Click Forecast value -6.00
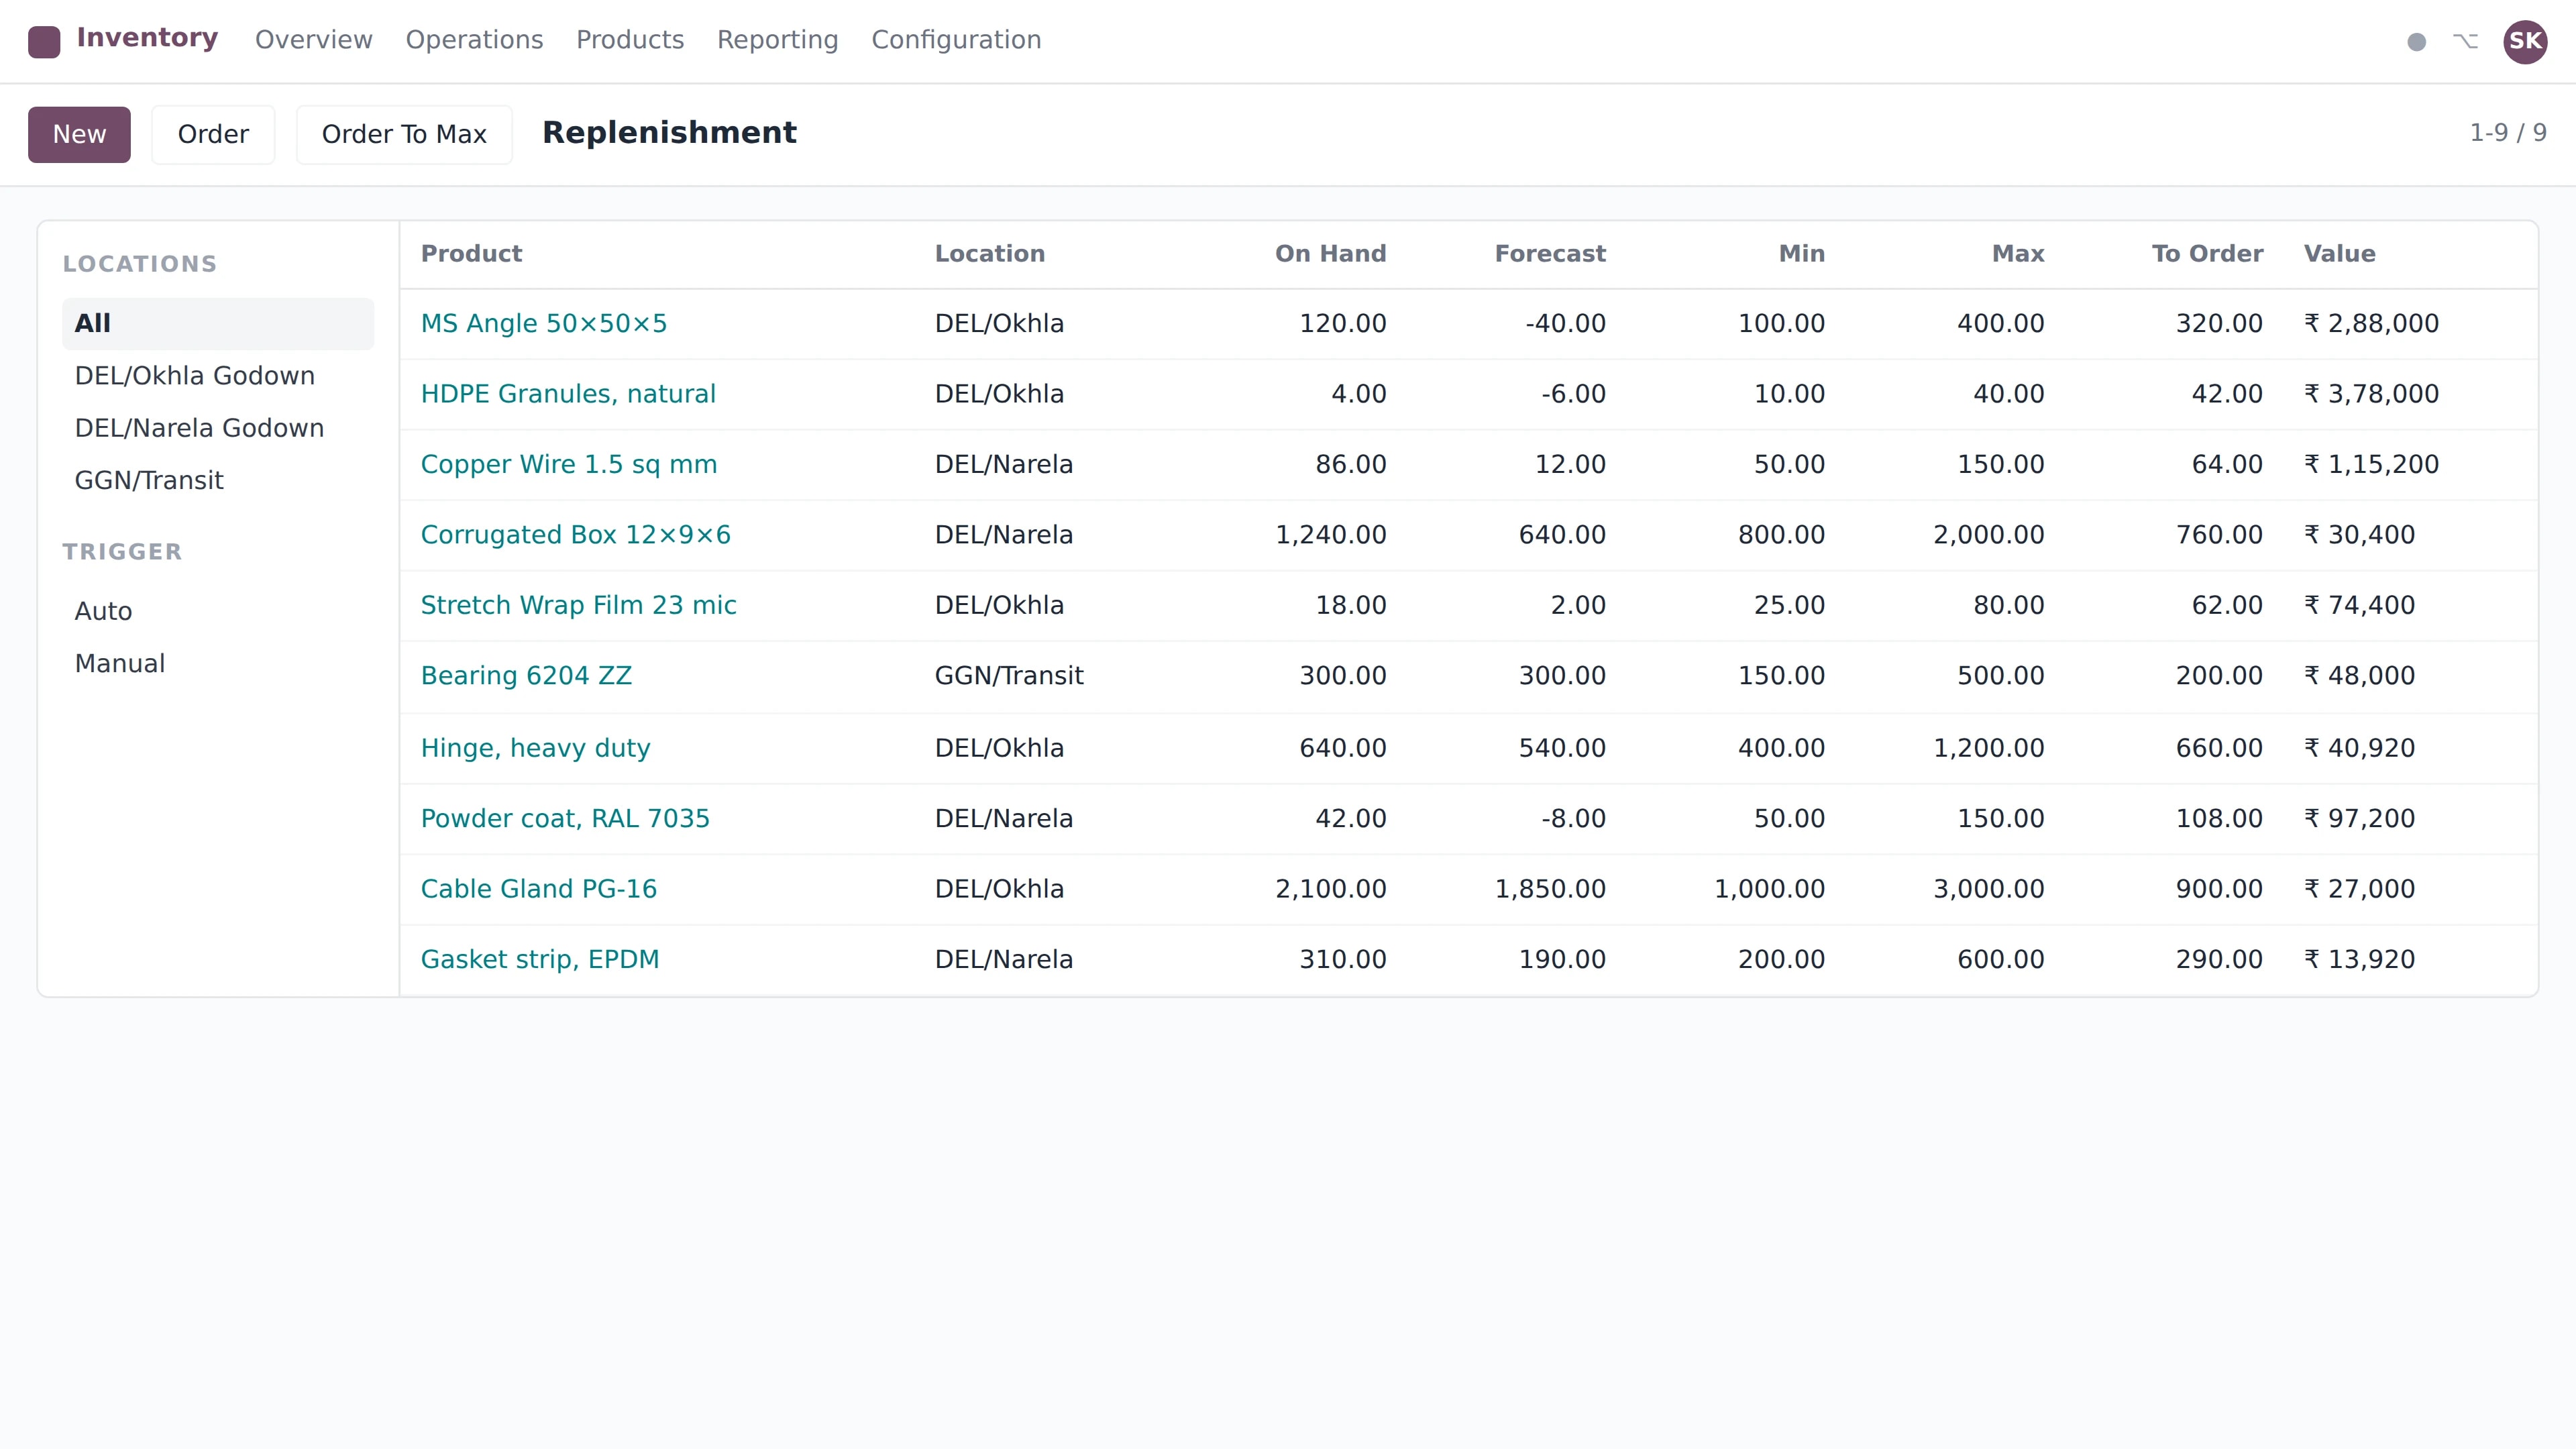This screenshot has width=2576, height=1449. pyautogui.click(x=1573, y=394)
